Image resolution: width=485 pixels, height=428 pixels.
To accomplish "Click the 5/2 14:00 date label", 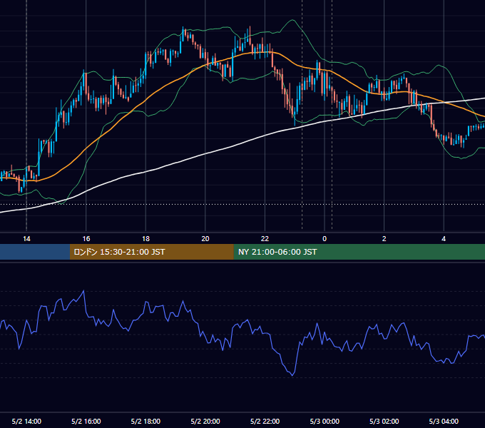I will pyautogui.click(x=26, y=421).
